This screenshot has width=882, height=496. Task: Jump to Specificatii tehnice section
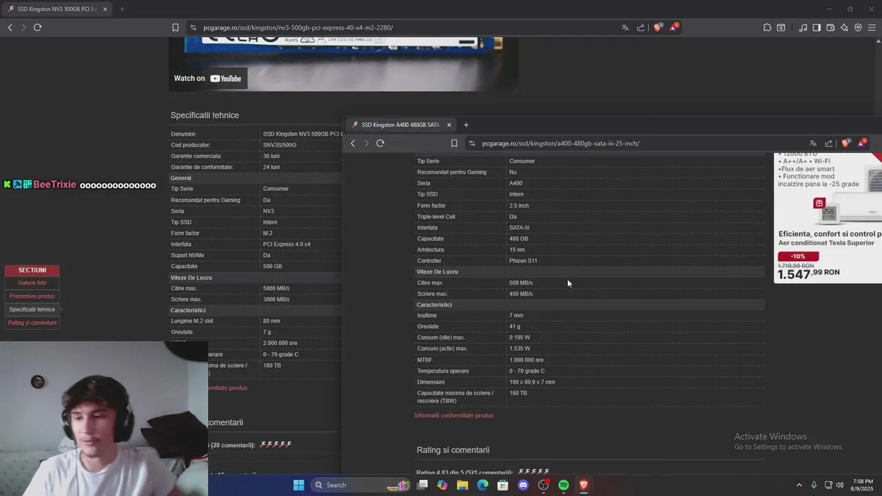pyautogui.click(x=32, y=309)
